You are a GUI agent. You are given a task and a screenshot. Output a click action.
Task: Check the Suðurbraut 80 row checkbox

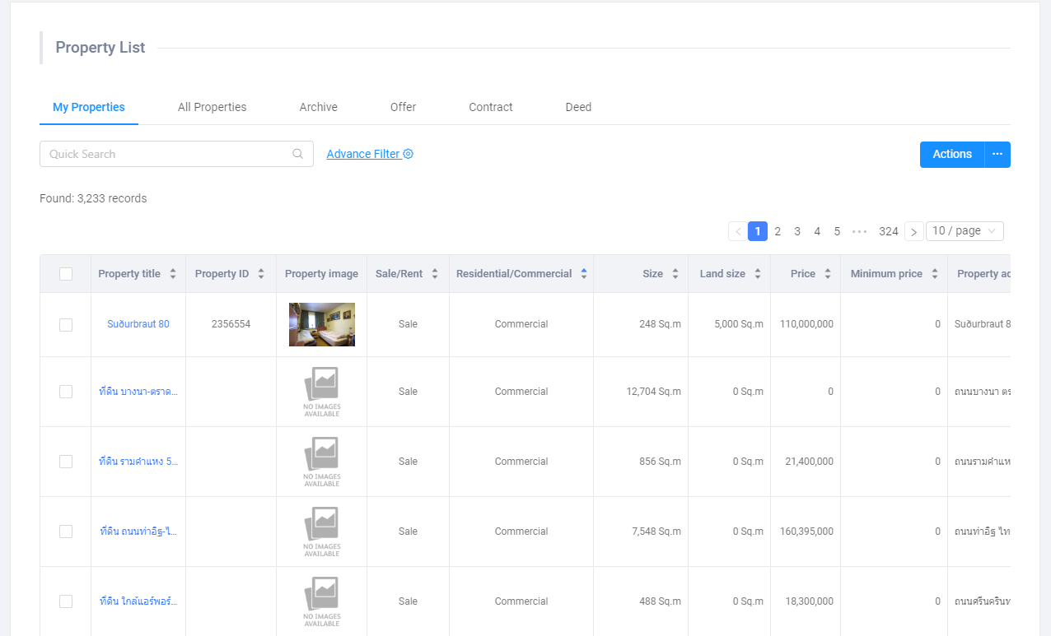point(66,325)
